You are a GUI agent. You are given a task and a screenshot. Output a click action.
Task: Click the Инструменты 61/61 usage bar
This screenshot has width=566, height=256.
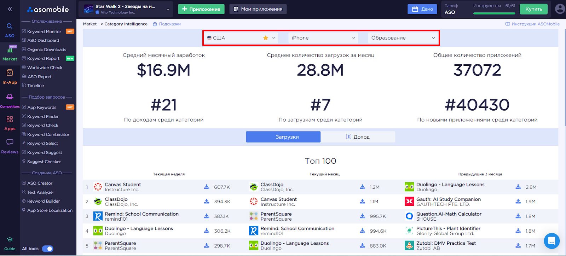pos(494,13)
